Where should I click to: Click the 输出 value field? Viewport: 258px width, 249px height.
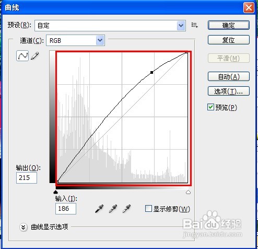[27, 178]
